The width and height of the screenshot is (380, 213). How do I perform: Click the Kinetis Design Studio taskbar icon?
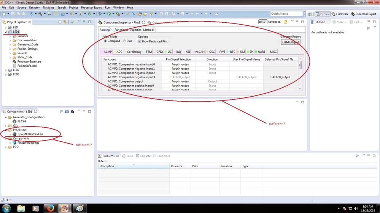click(x=65, y=208)
